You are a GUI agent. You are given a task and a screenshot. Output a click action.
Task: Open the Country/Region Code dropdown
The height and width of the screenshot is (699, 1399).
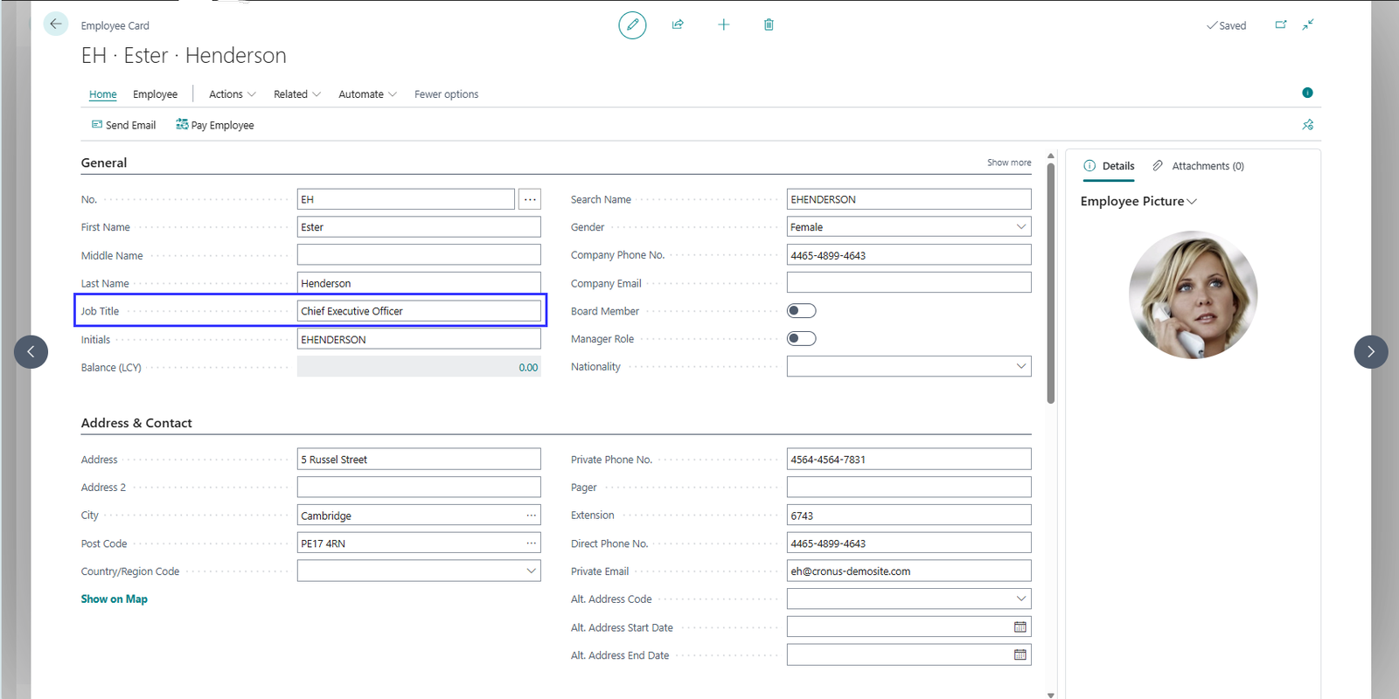pos(531,571)
